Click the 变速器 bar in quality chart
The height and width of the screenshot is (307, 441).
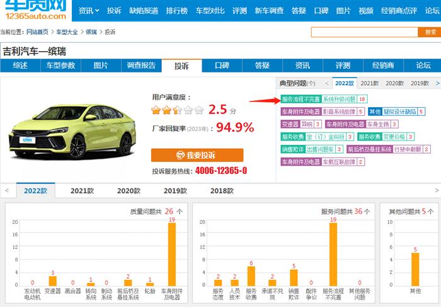tap(52, 281)
